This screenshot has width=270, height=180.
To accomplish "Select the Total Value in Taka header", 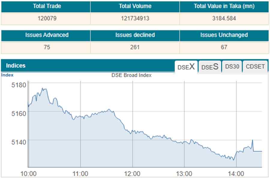I will click(x=224, y=6).
